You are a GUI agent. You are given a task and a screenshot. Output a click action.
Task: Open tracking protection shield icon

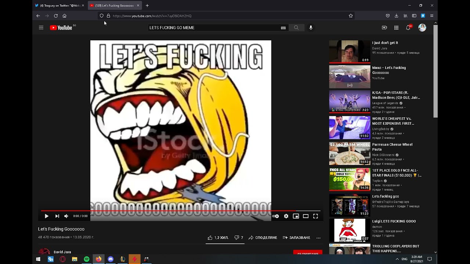[x=102, y=16]
